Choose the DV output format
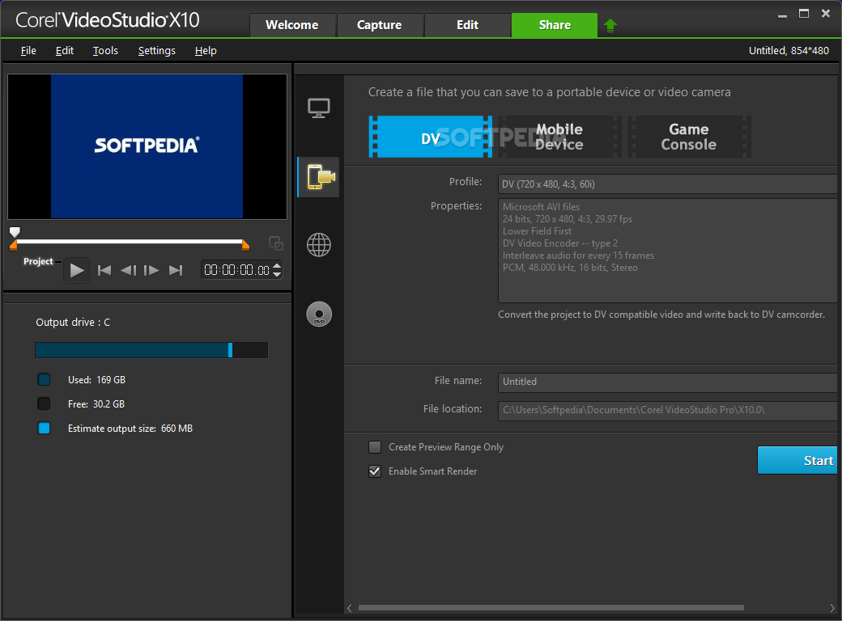Viewport: 842px width, 621px height. coord(430,137)
